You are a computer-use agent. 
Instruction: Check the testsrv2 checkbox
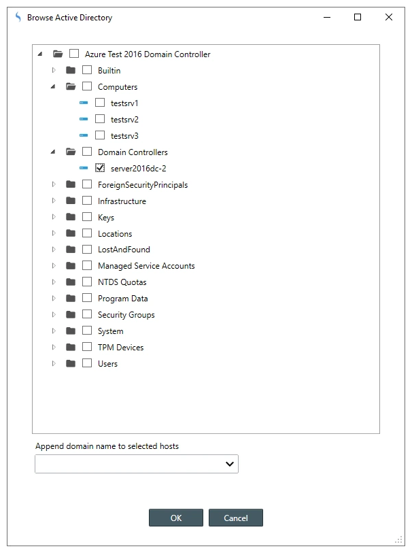coord(100,120)
